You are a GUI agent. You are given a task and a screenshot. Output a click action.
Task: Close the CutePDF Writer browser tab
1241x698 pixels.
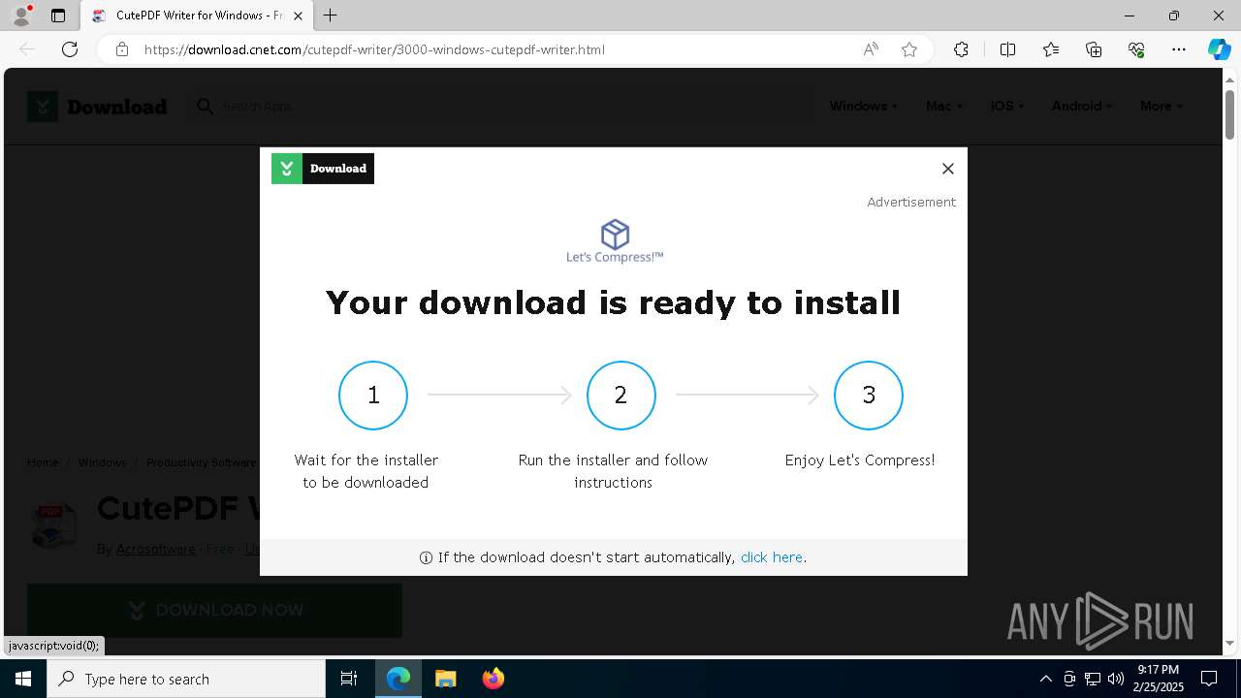point(298,16)
